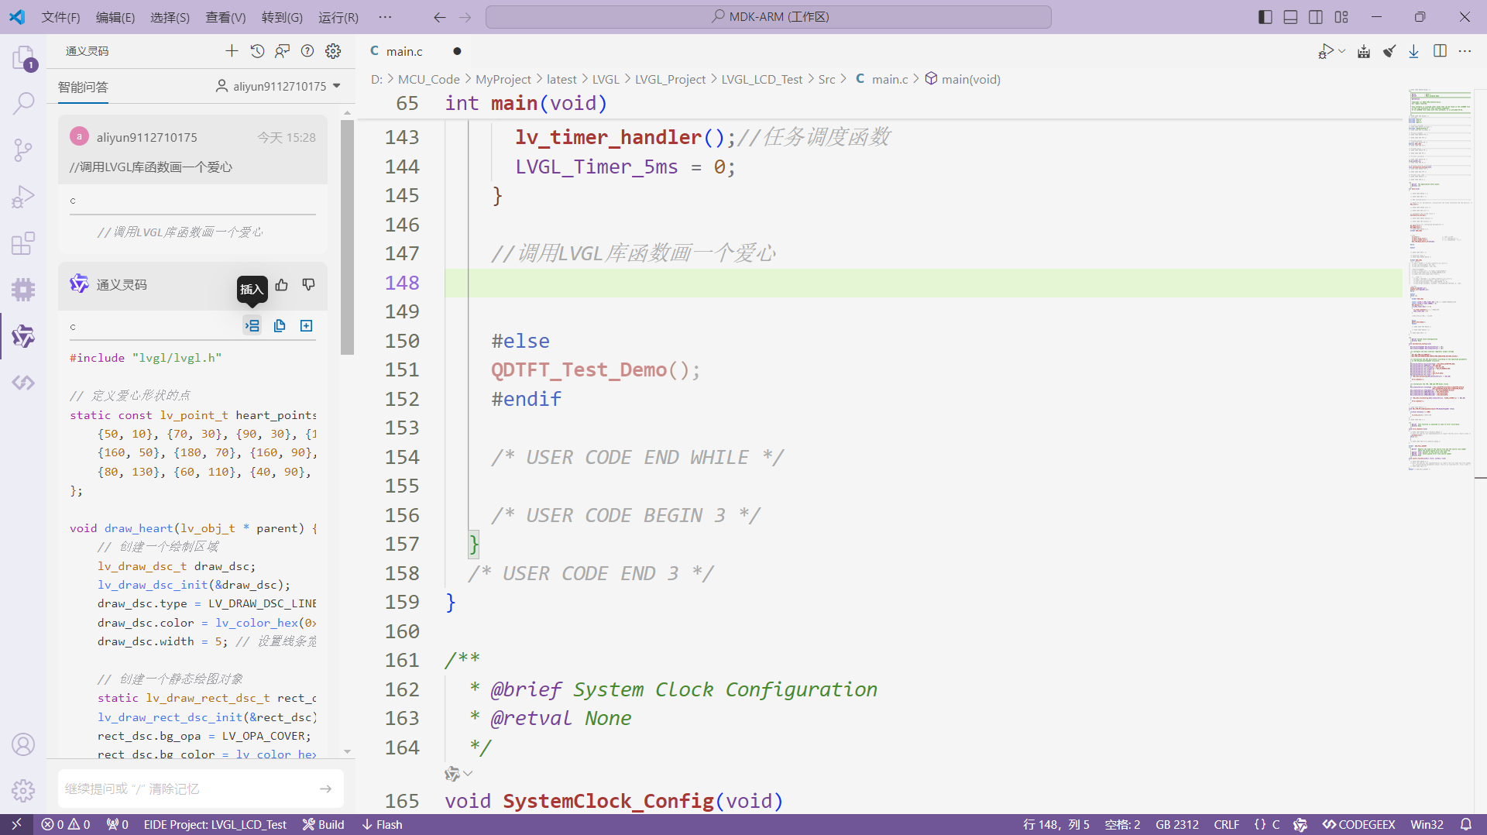Click the download-to-device icon in toolbar

tap(1414, 51)
